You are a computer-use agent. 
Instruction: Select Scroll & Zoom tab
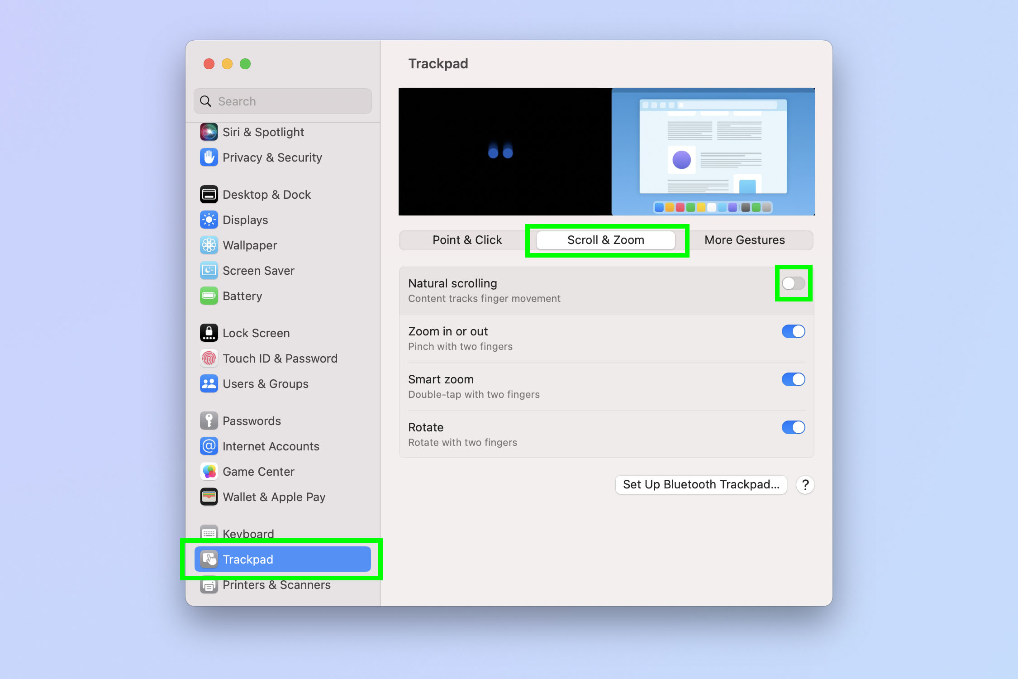tap(605, 239)
